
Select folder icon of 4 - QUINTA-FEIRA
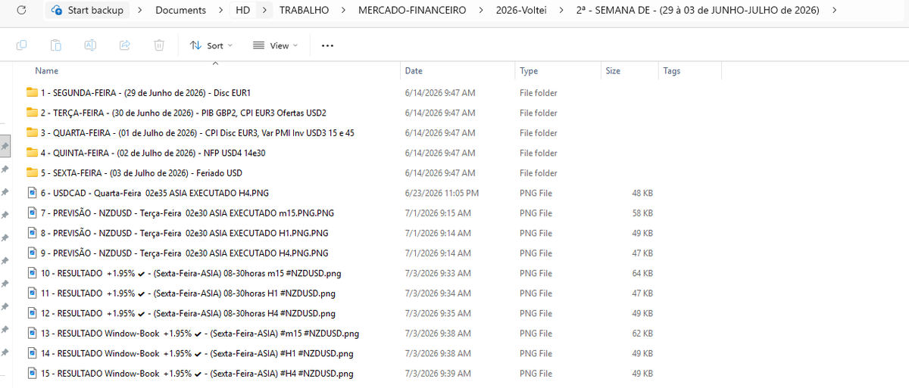(x=32, y=153)
